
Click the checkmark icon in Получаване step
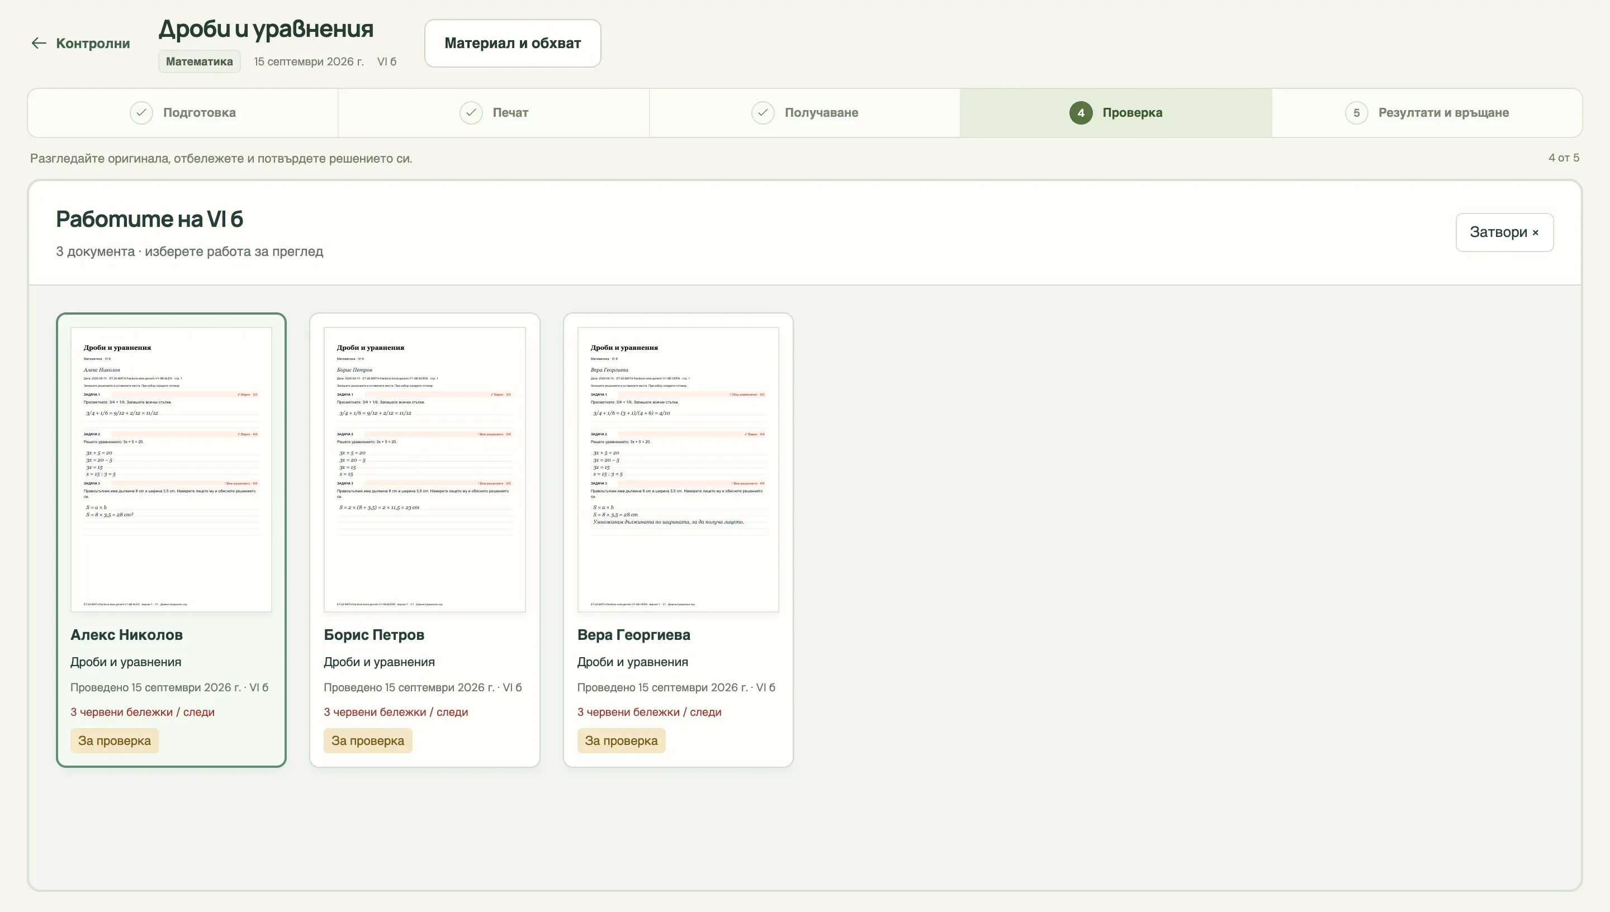tap(763, 113)
